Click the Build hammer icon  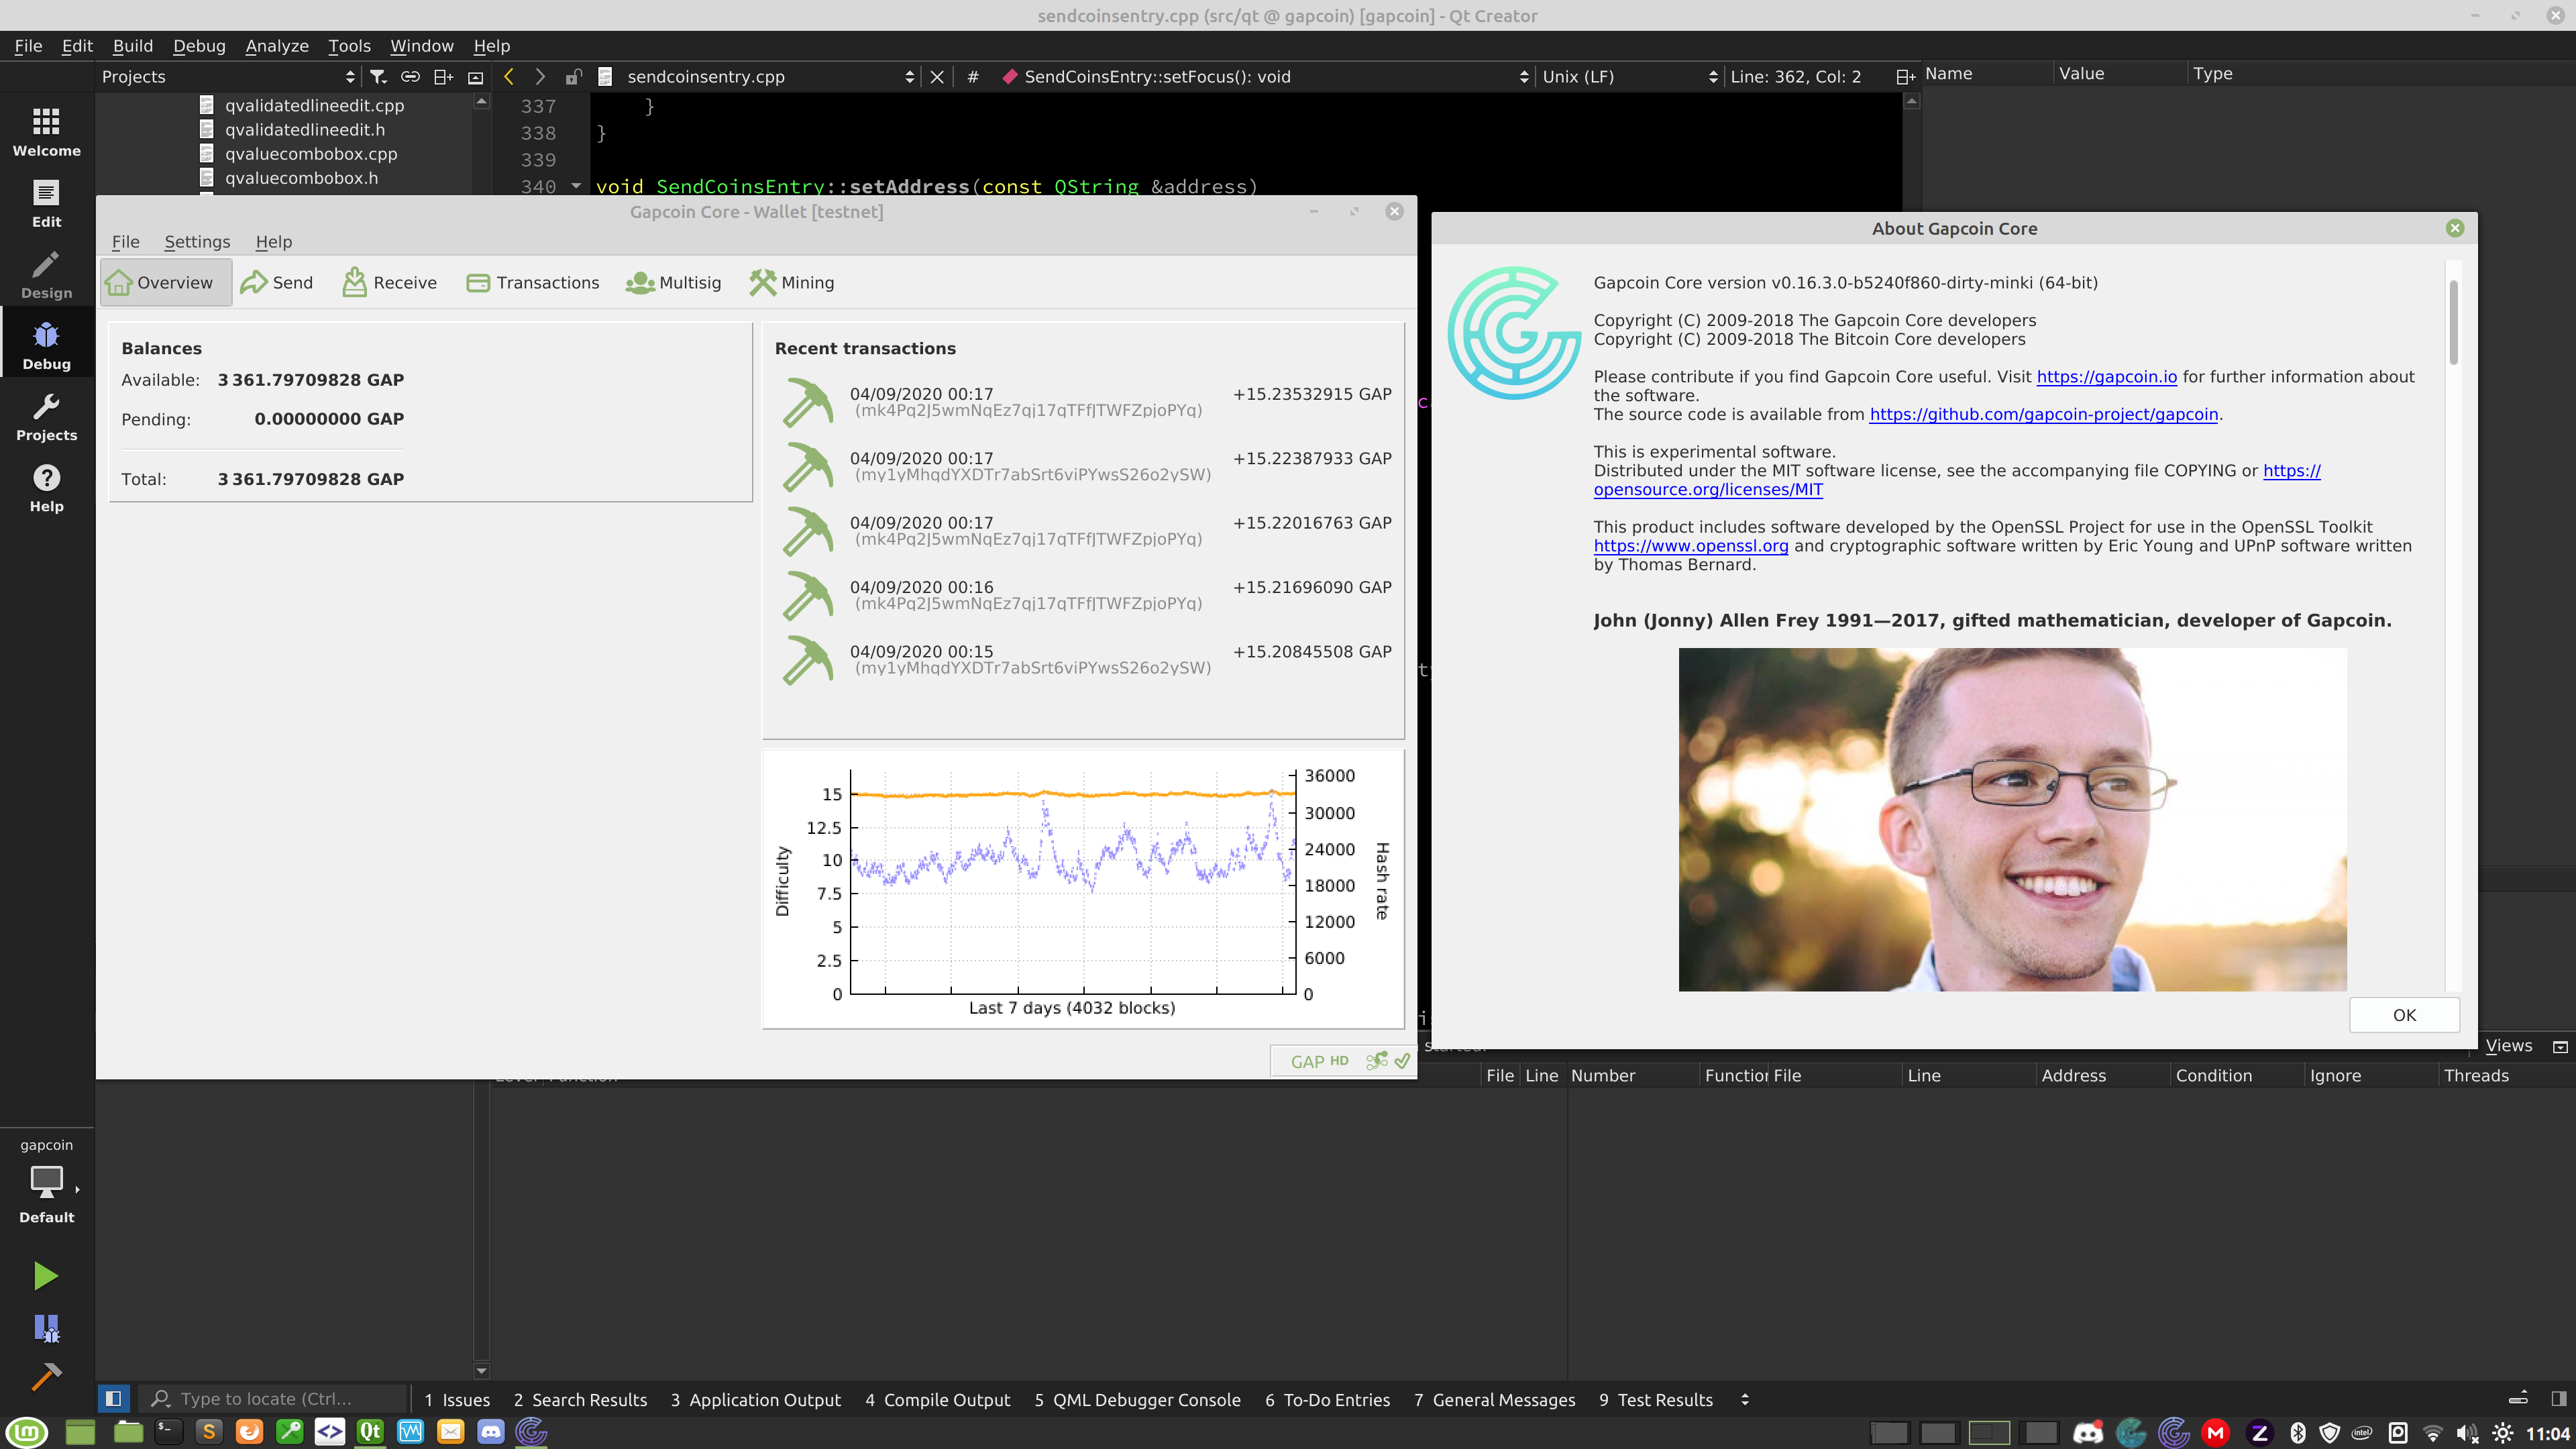[x=46, y=1377]
